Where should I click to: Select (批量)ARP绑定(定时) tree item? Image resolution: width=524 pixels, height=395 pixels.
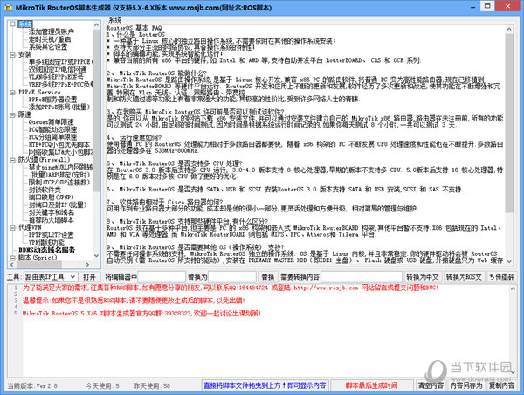click(59, 175)
